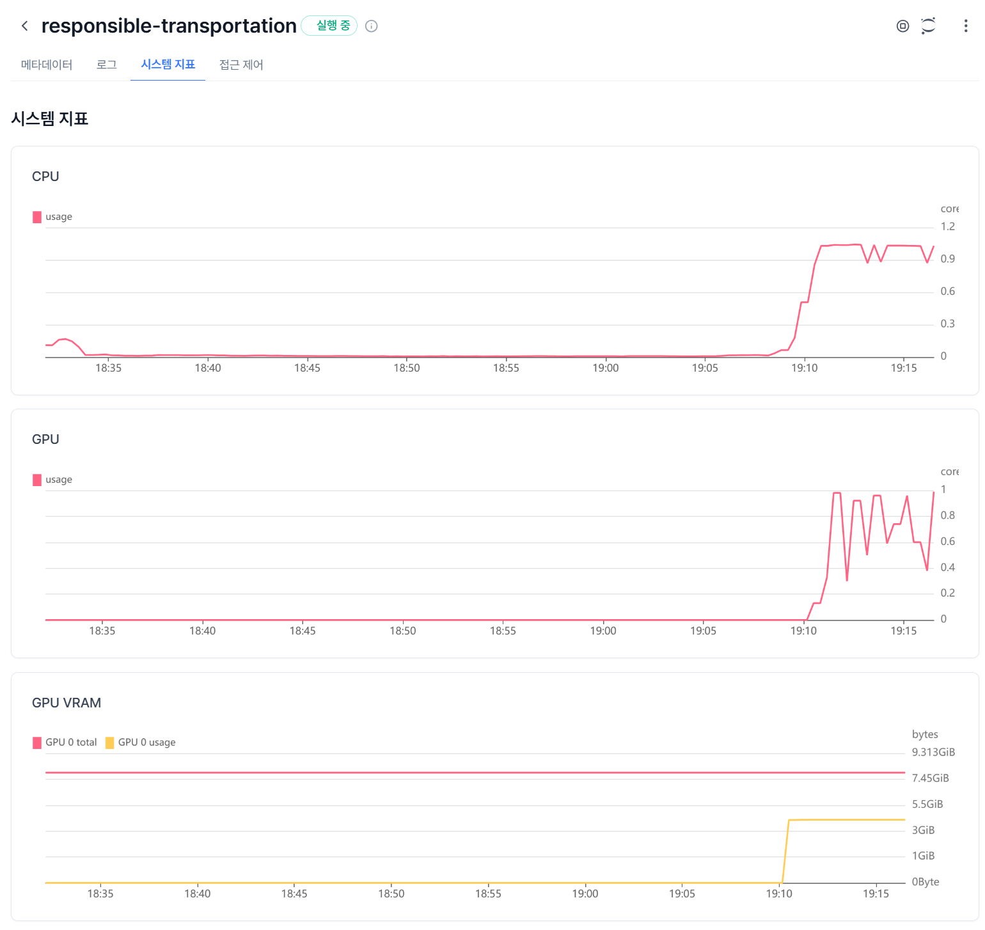
Task: Click the 19:00 time label on the GPU VRAM chart
Action: (585, 894)
